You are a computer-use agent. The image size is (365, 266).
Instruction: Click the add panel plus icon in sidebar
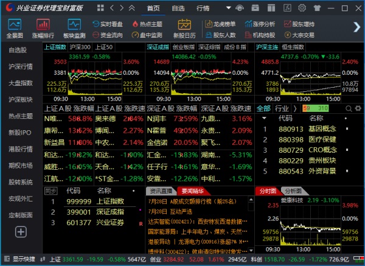pos(21,231)
